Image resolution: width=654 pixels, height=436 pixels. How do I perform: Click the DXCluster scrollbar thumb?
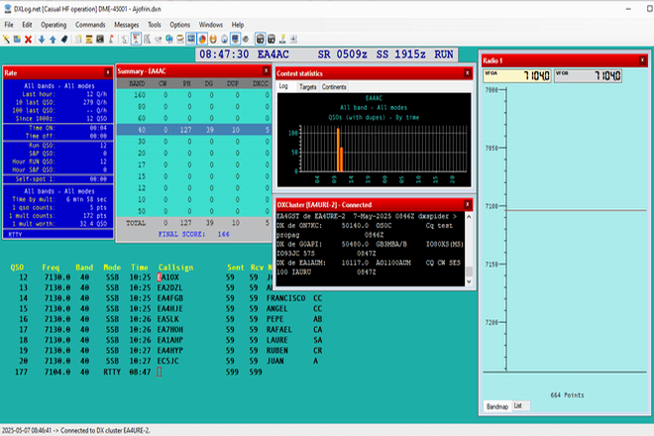(x=469, y=272)
